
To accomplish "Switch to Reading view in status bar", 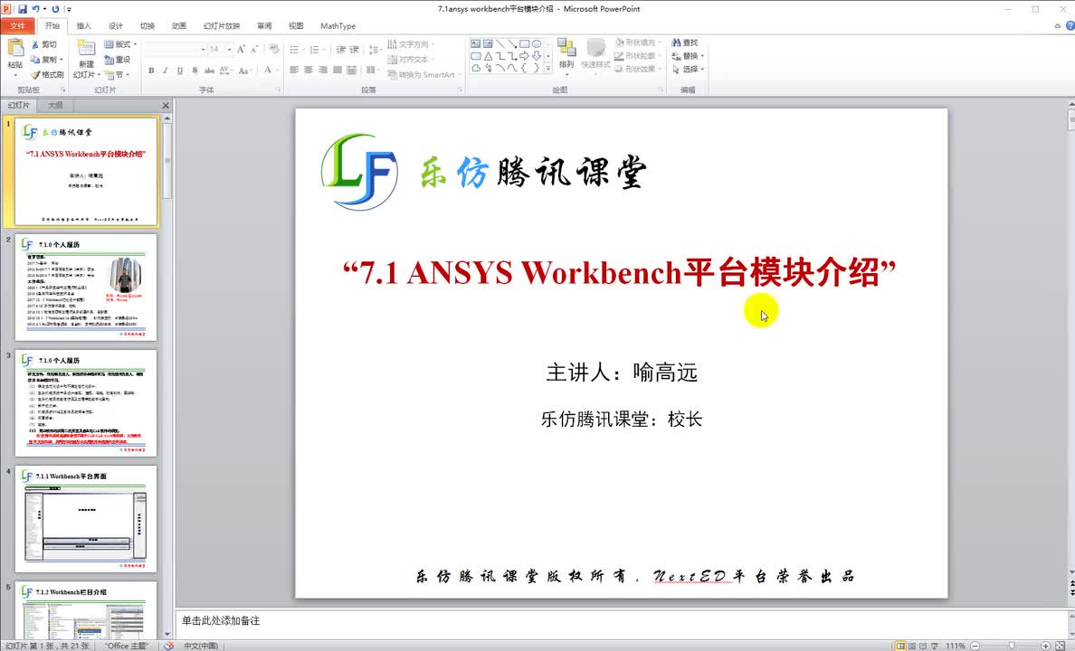I will point(924,646).
